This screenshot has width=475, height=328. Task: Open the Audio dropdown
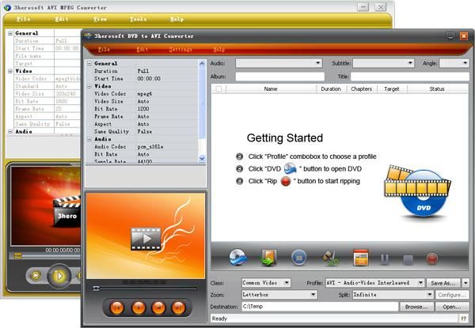click(279, 63)
